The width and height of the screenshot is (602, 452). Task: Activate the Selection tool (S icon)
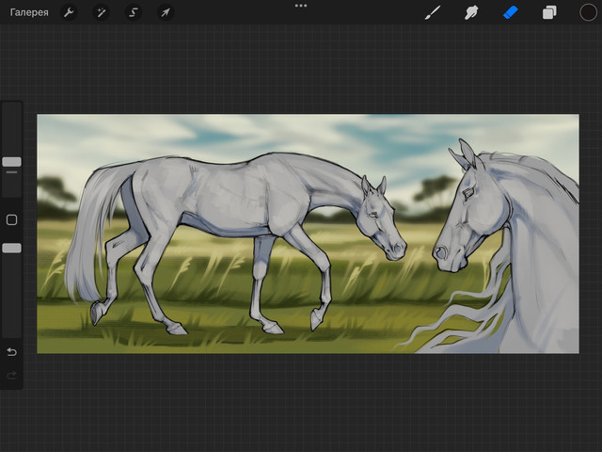[x=133, y=12]
